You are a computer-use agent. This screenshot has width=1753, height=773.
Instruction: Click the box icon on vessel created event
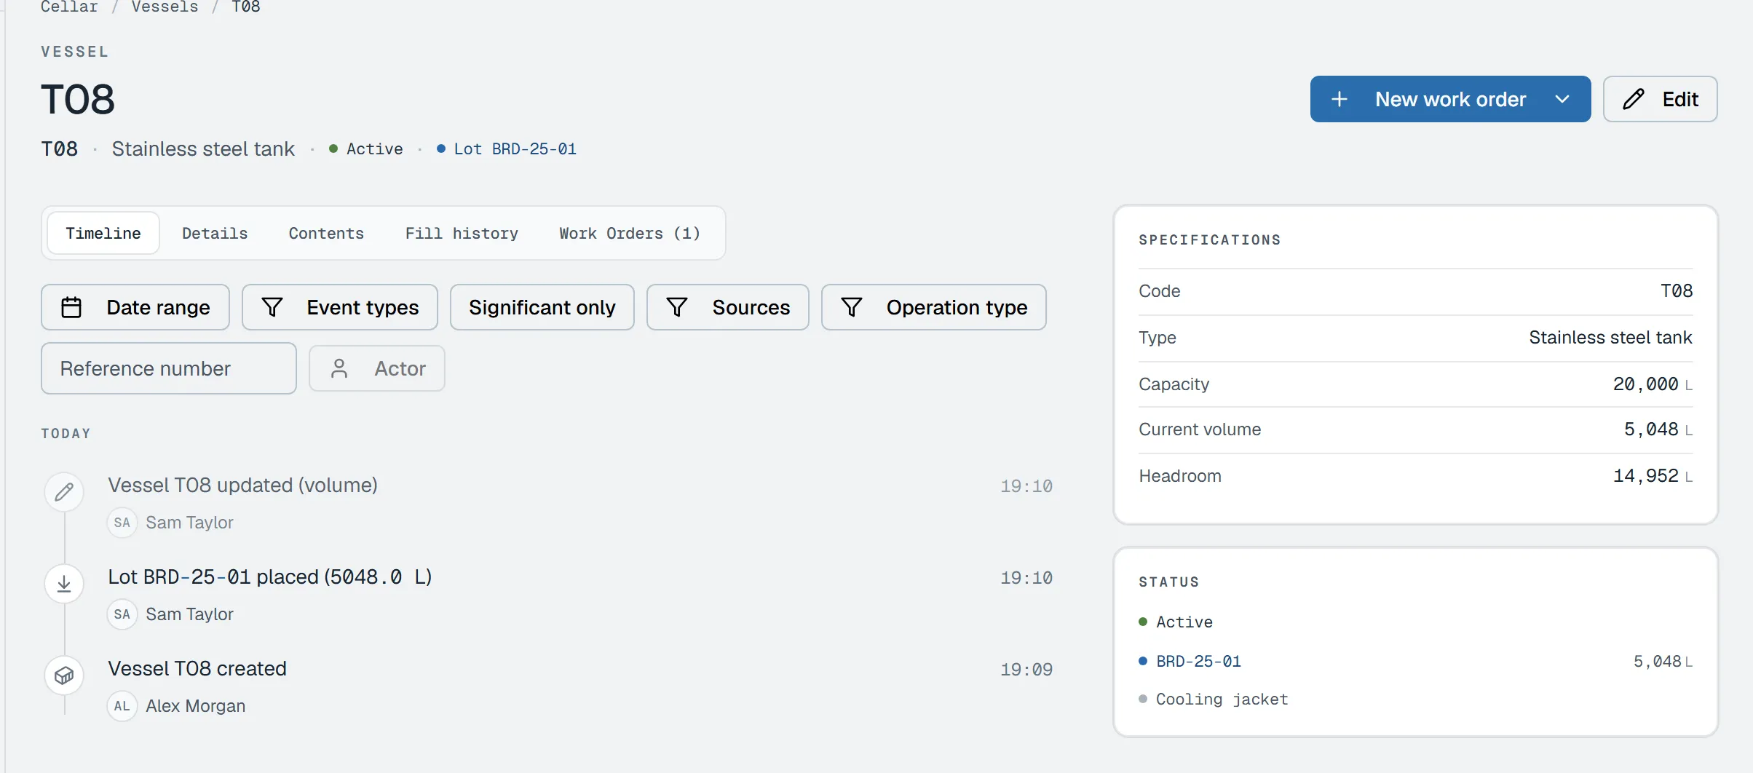pyautogui.click(x=64, y=675)
